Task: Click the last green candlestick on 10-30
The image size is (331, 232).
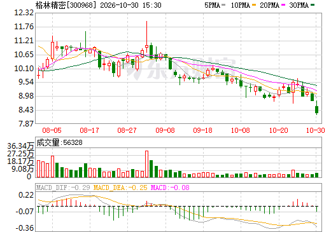Action: (x=316, y=109)
